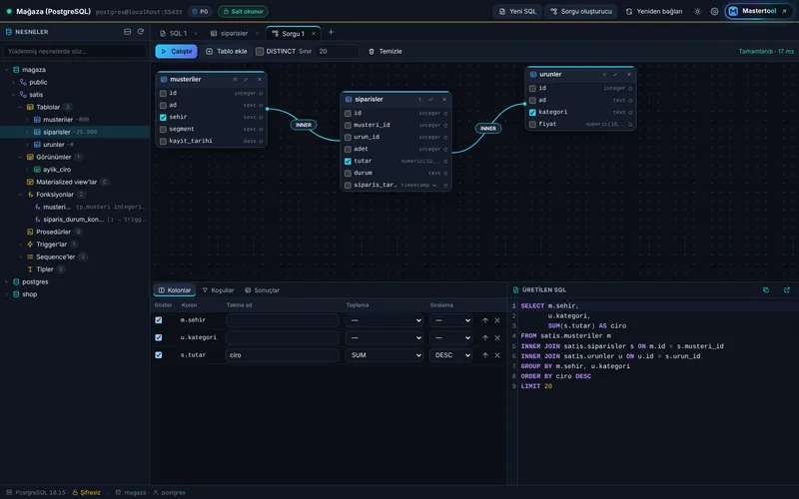Image resolution: width=799 pixels, height=499 pixels.
Task: Select all columns of musteriler table
Action: (x=246, y=80)
